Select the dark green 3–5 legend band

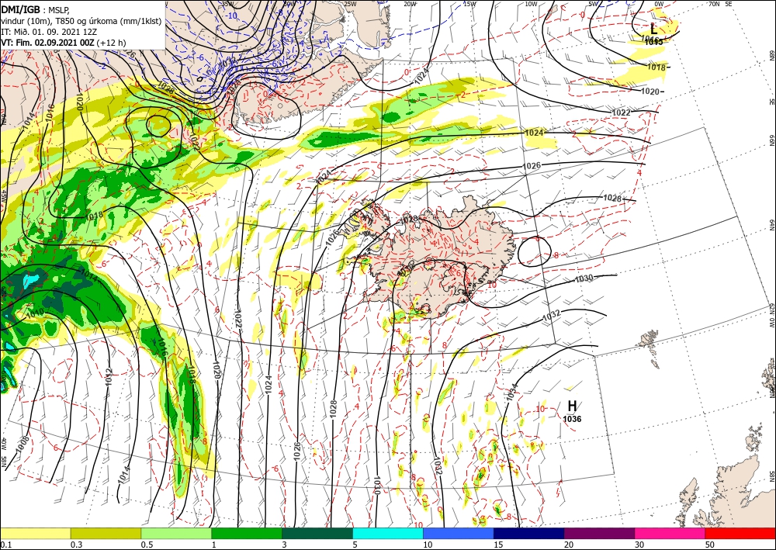coord(317,533)
